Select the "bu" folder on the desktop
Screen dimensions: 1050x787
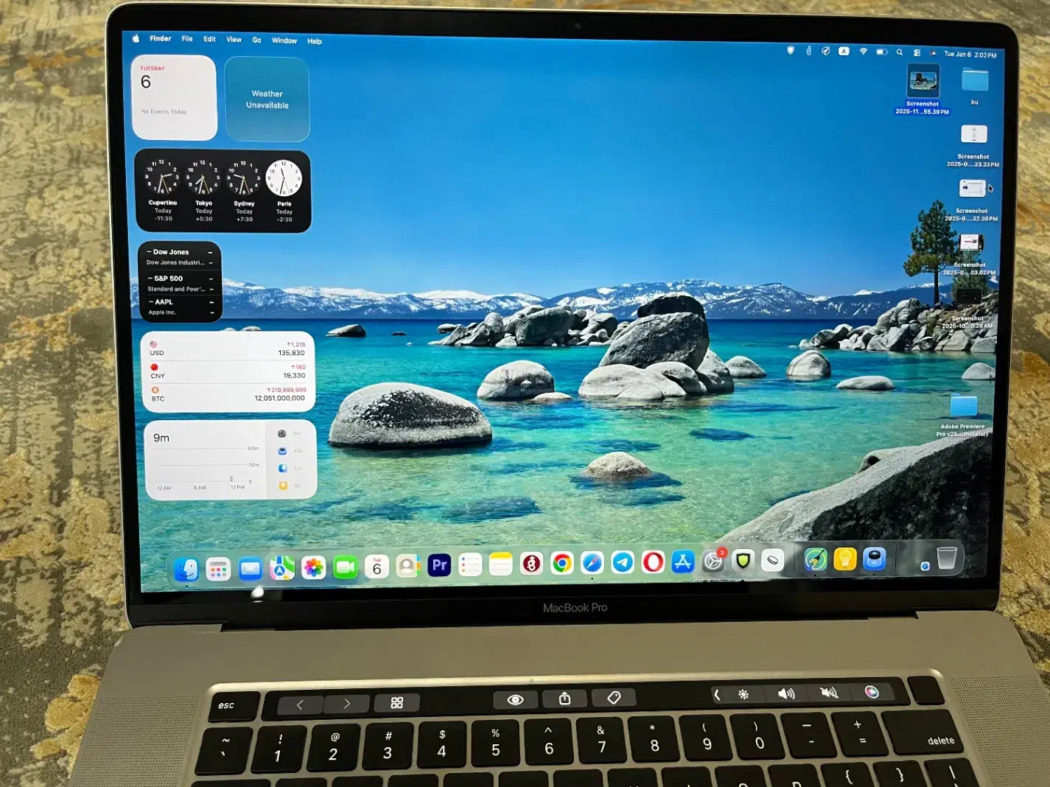click(974, 80)
